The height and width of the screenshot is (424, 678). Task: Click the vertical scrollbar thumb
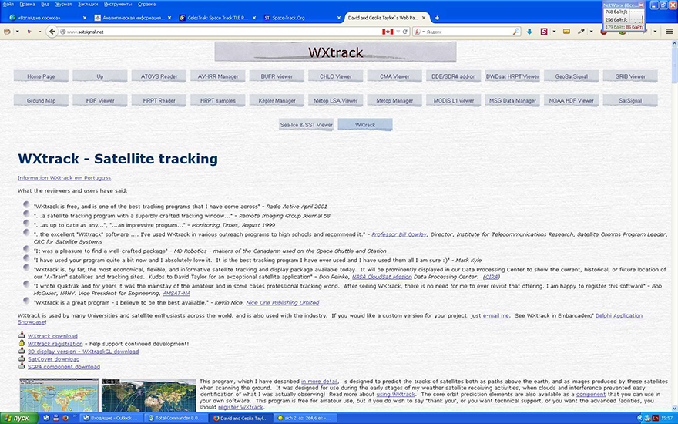coord(674,65)
